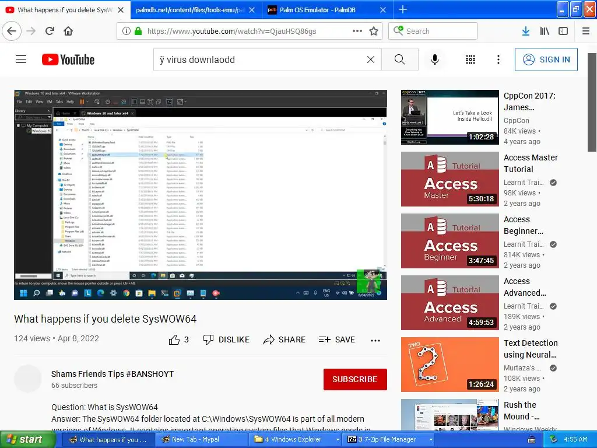Screen dimensions: 597x448
Task: Open CppCon 2017 video thumbnail
Action: click(449, 117)
